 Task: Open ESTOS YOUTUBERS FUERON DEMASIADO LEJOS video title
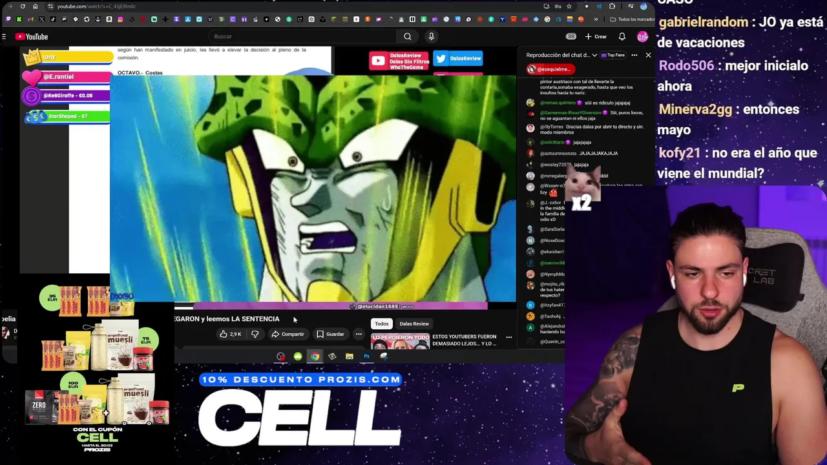(x=465, y=340)
